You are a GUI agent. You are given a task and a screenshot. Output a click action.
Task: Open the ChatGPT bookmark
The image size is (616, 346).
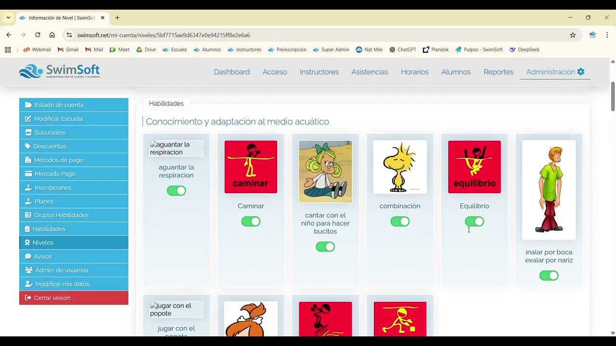coord(402,49)
